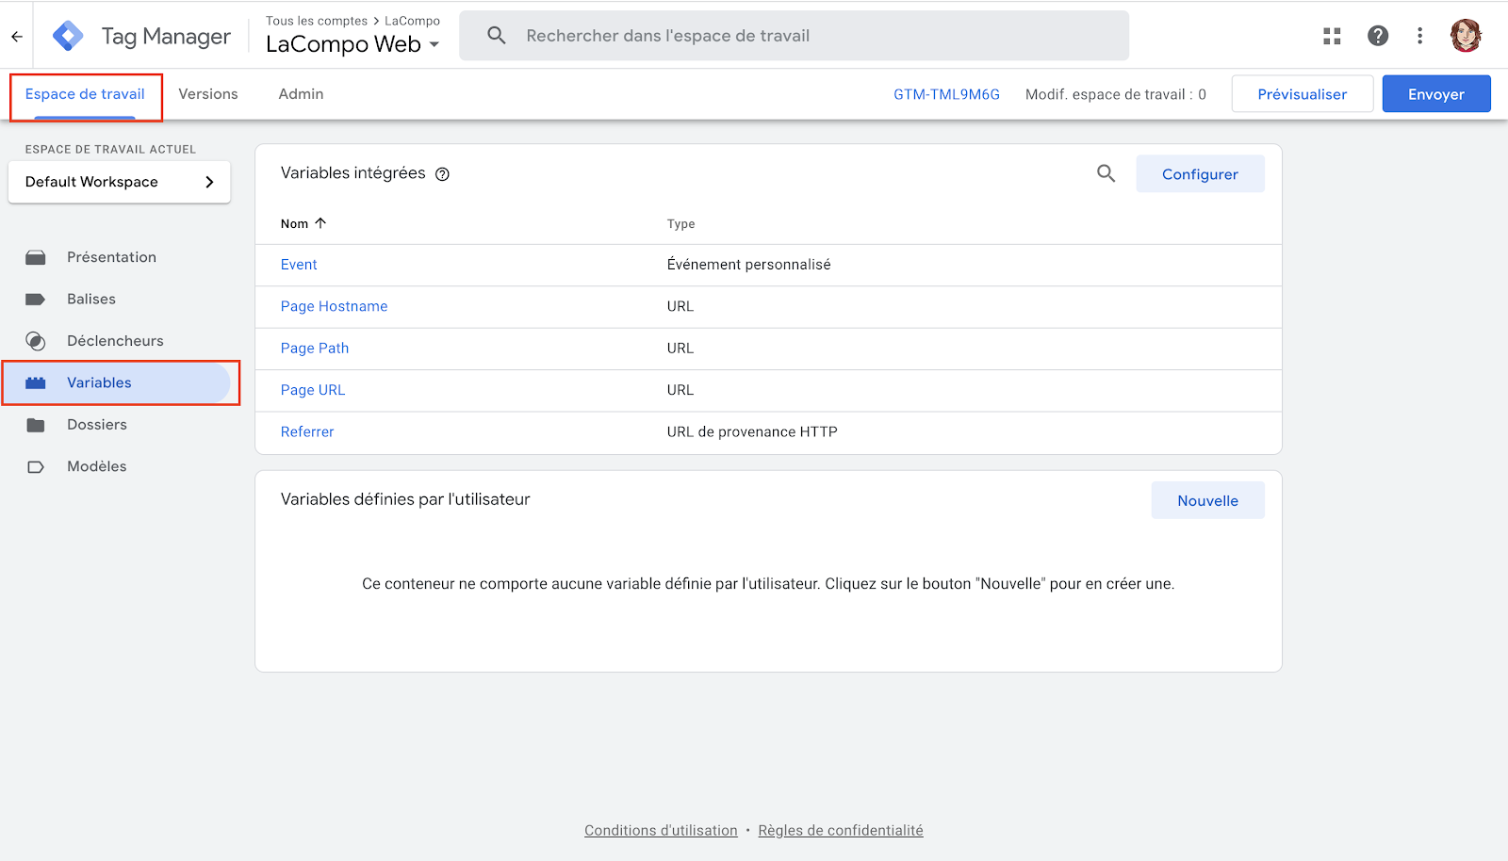Open the three-dot more options menu
1508x861 pixels.
point(1419,36)
